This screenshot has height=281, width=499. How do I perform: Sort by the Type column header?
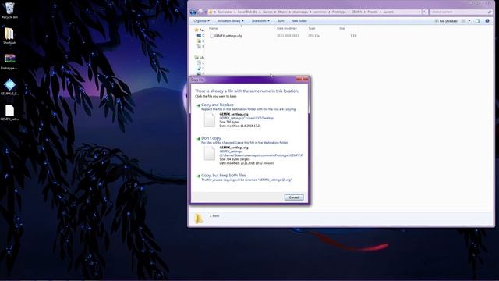(311, 28)
